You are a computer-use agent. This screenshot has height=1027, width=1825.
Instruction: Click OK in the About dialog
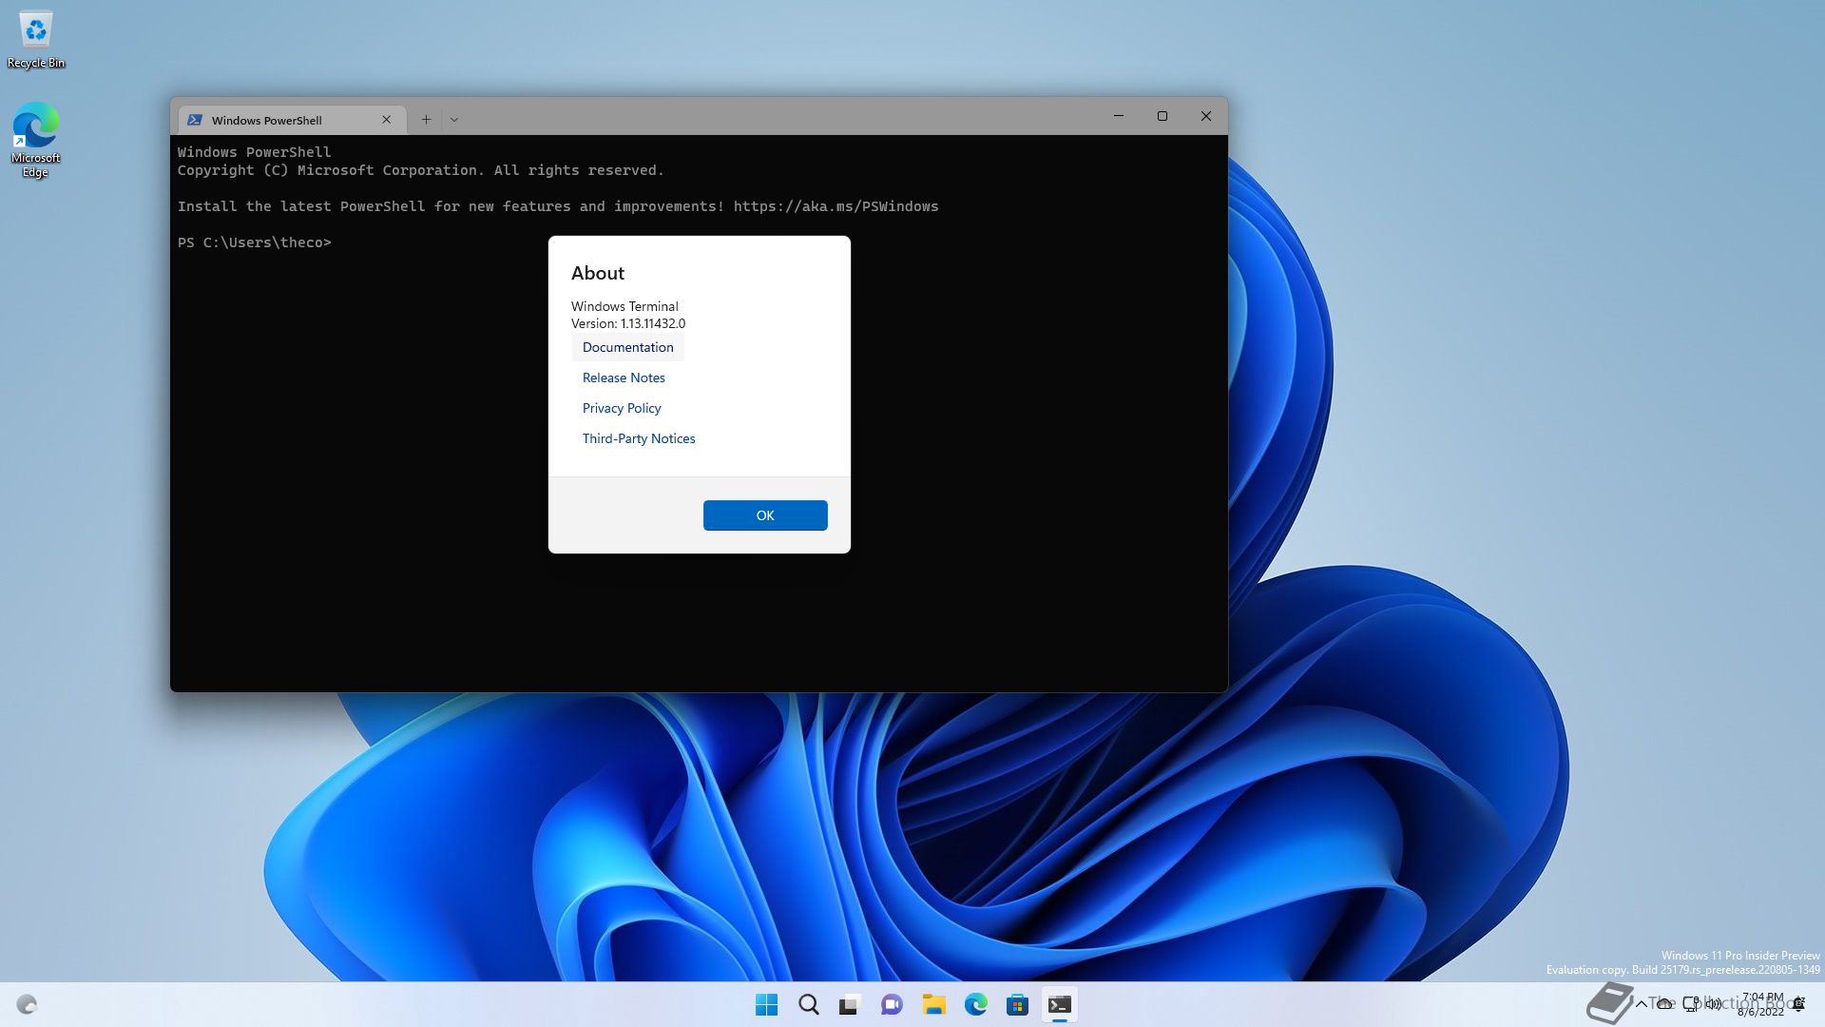[765, 515]
